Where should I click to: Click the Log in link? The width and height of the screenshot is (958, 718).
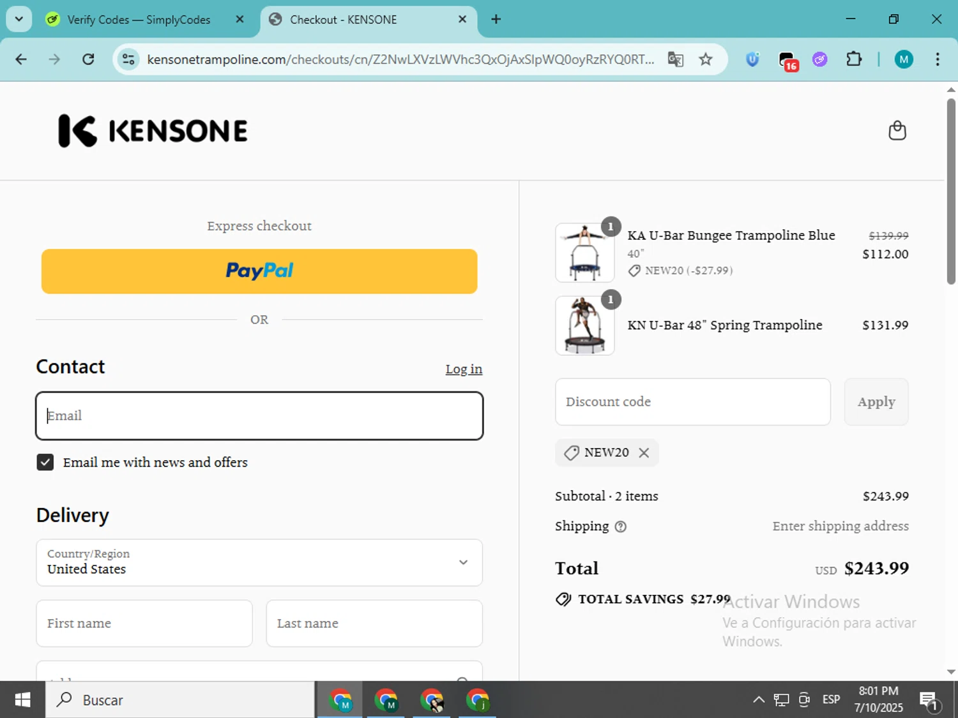[x=464, y=369]
